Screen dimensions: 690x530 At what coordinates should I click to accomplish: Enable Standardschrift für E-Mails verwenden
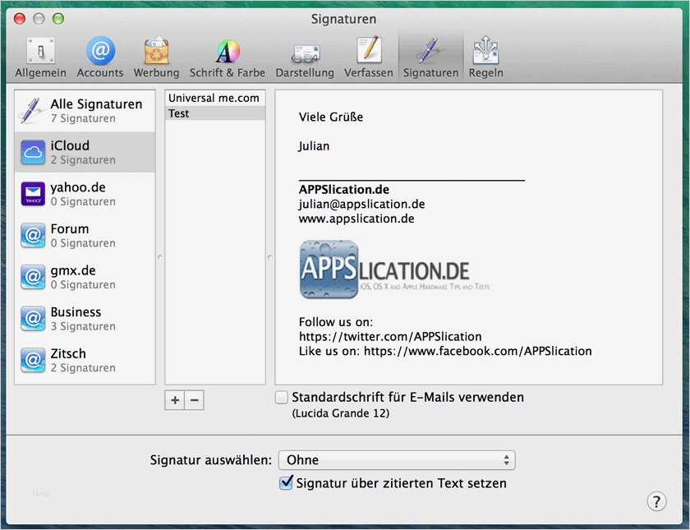click(281, 397)
